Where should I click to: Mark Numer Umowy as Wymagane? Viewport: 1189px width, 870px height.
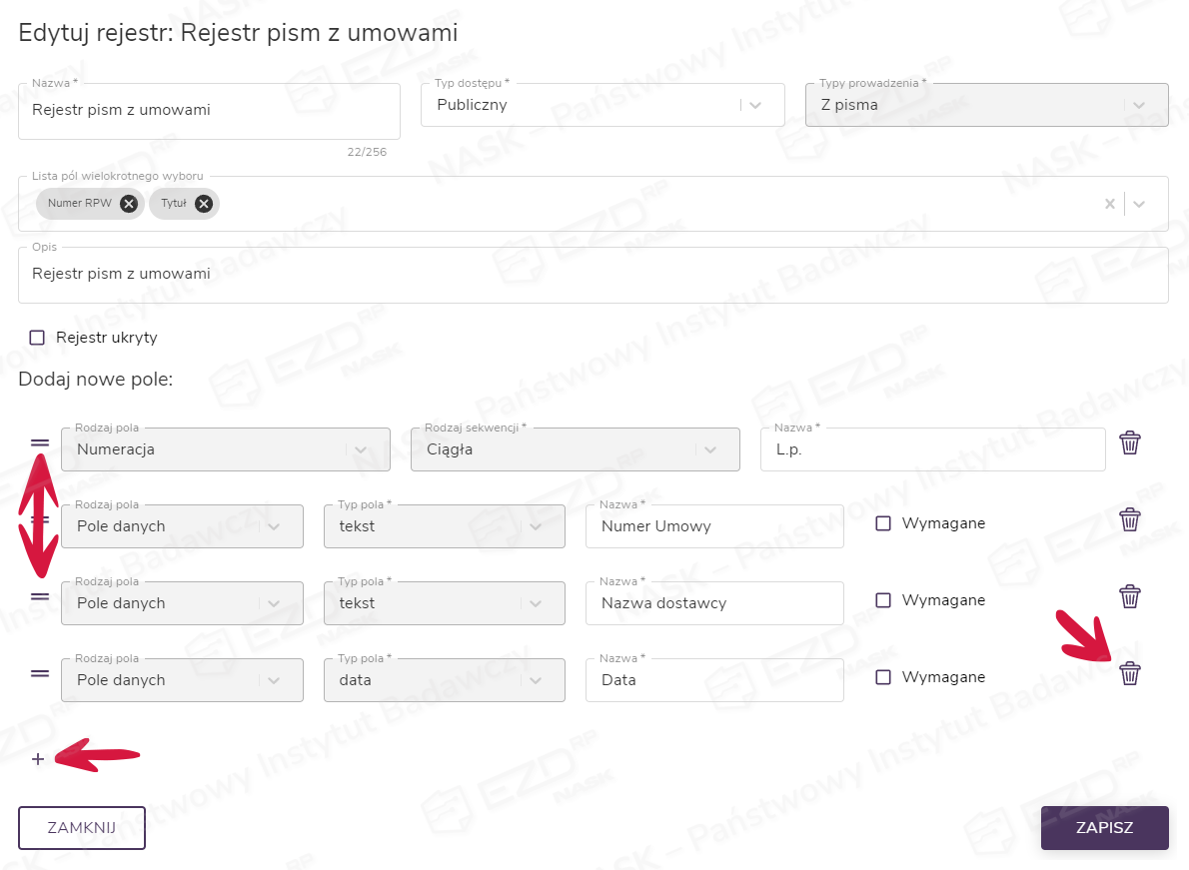pos(883,523)
